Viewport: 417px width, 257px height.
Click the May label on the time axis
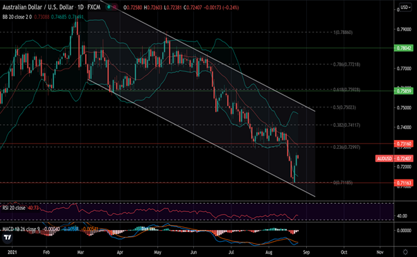point(157,252)
